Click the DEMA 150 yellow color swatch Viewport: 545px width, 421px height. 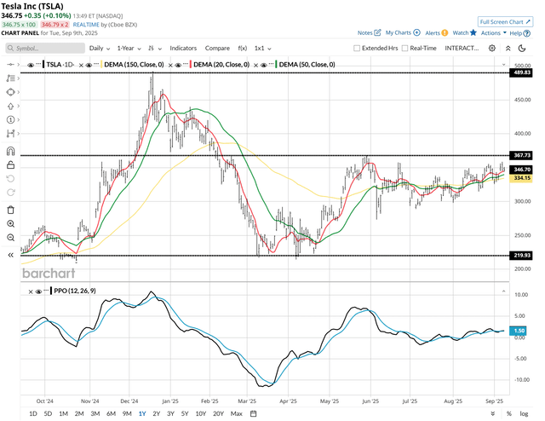click(101, 65)
